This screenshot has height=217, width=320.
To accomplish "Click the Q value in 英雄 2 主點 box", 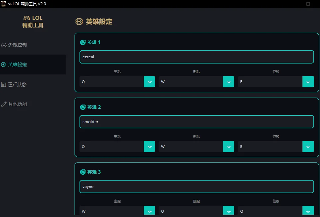I will pos(83,147).
